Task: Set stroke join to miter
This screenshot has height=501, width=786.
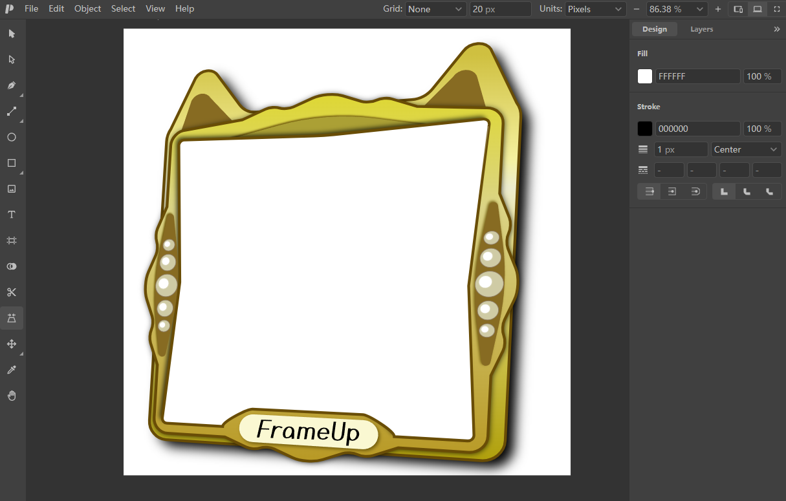Action: tap(724, 191)
